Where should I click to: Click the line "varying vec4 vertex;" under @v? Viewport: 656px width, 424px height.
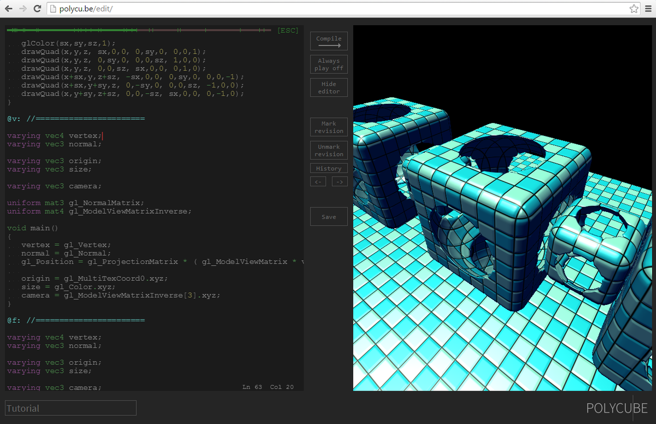click(x=54, y=136)
